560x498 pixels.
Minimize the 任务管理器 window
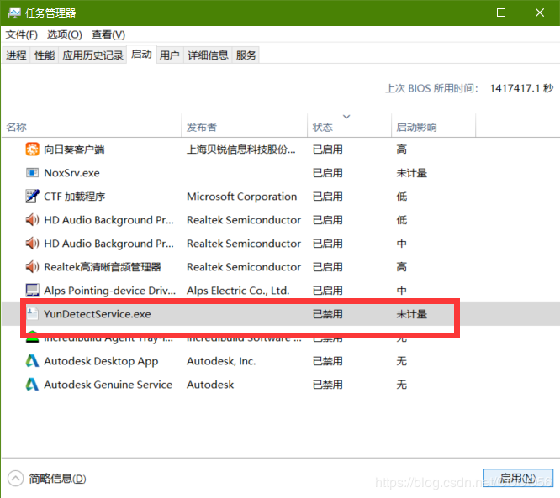tap(463, 13)
